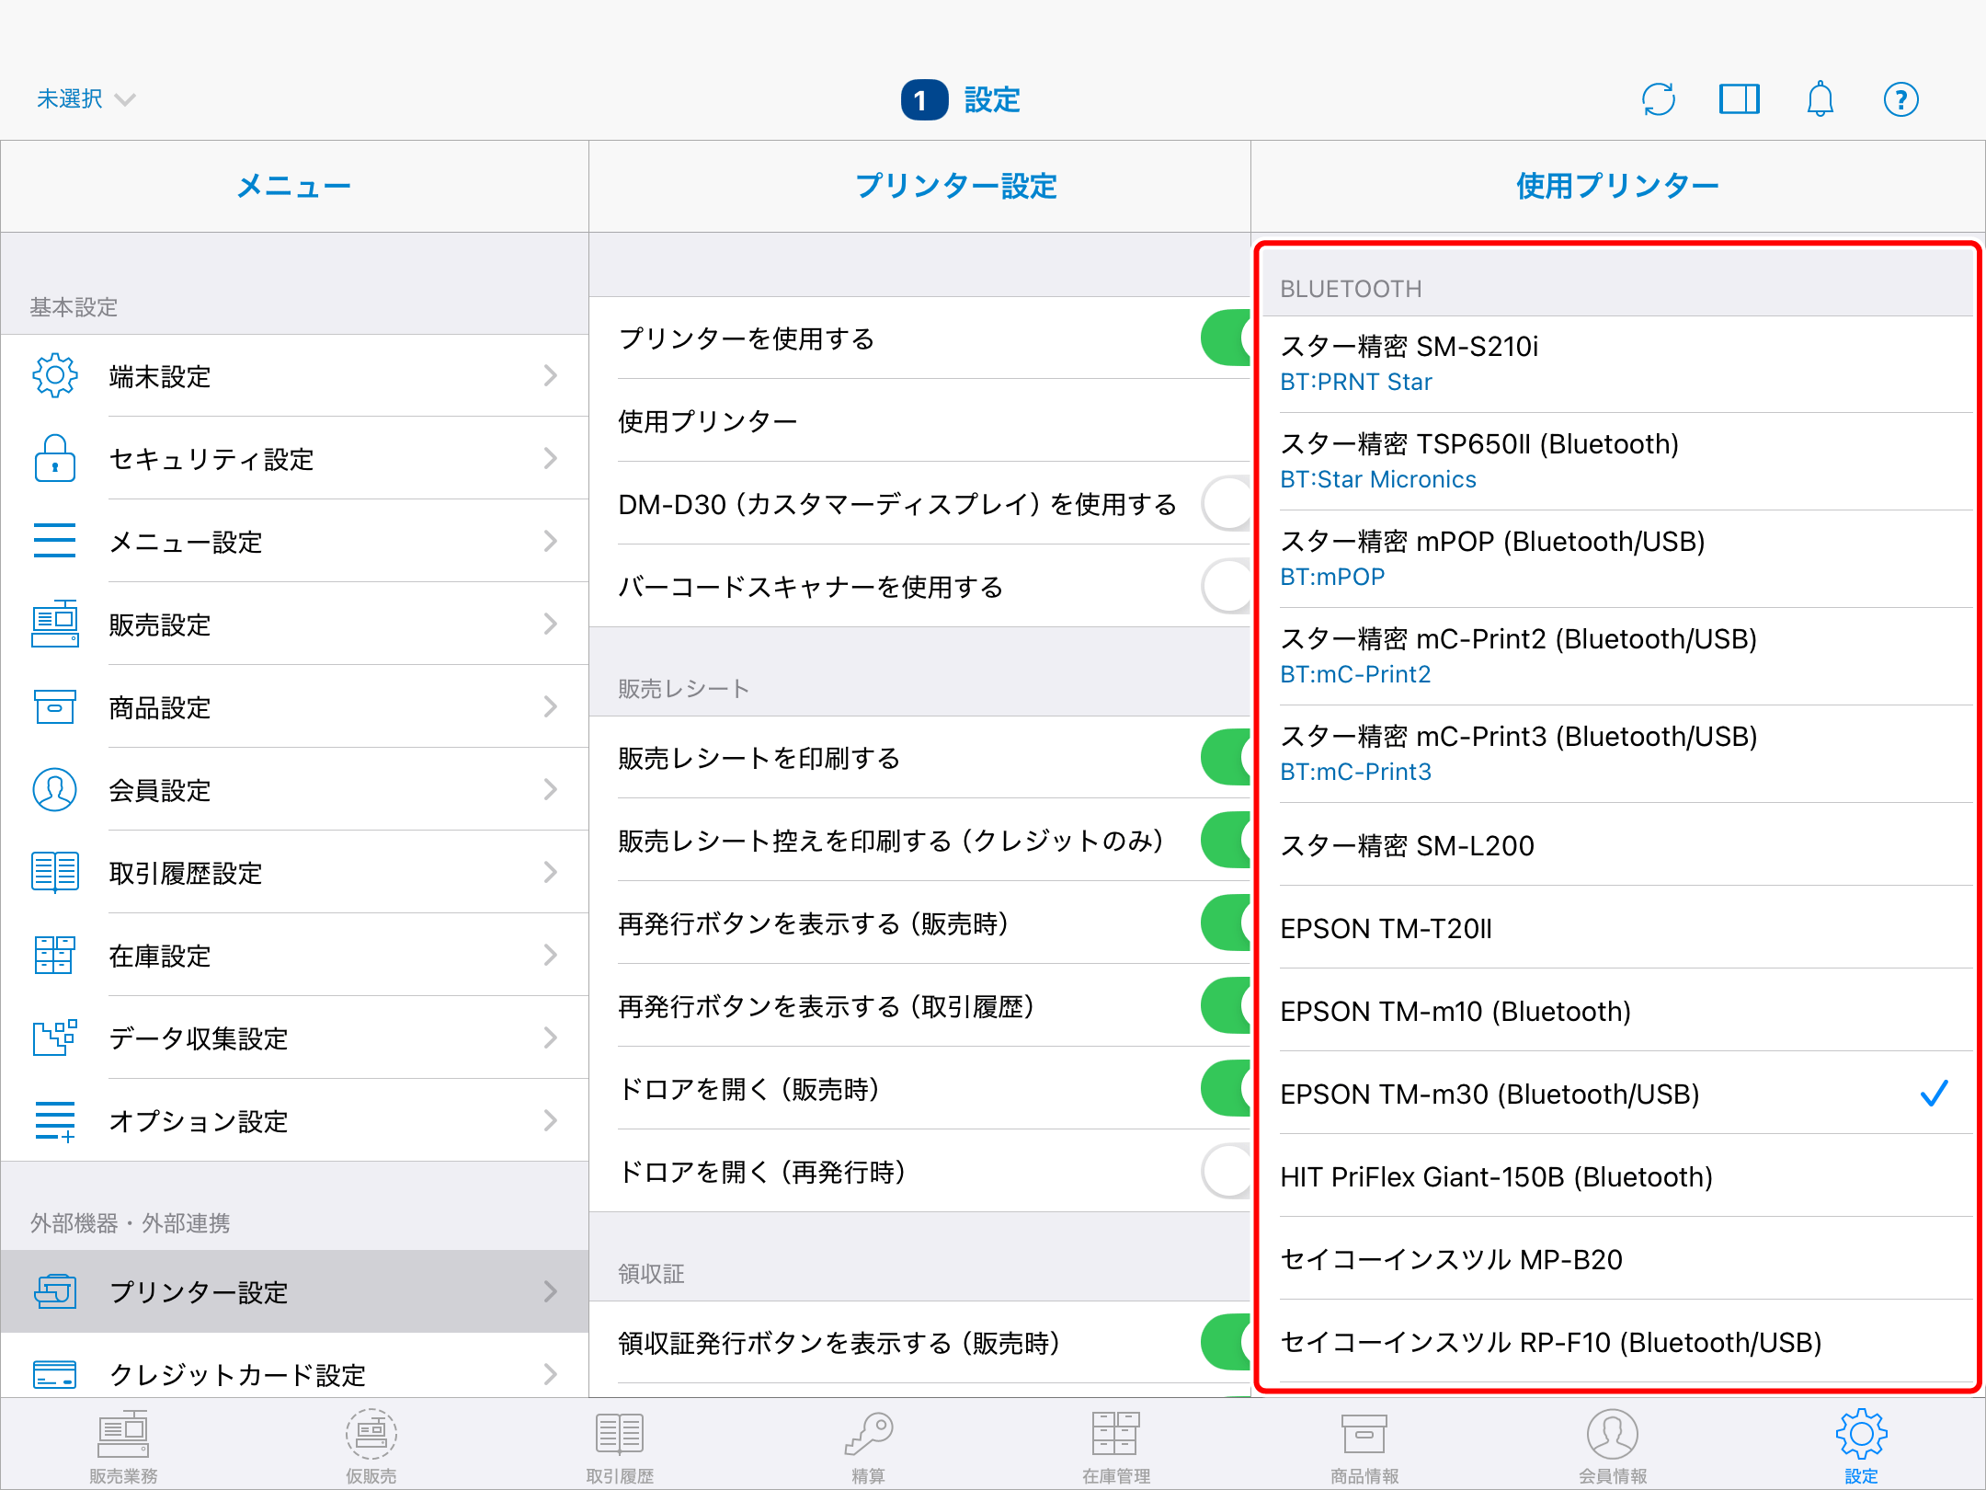Select スター精密 SM-S210i printer
Screen dimensions: 1986x1490
1618,364
